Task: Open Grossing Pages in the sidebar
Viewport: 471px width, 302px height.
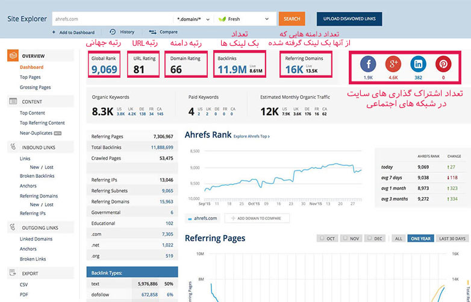Action: [35, 87]
